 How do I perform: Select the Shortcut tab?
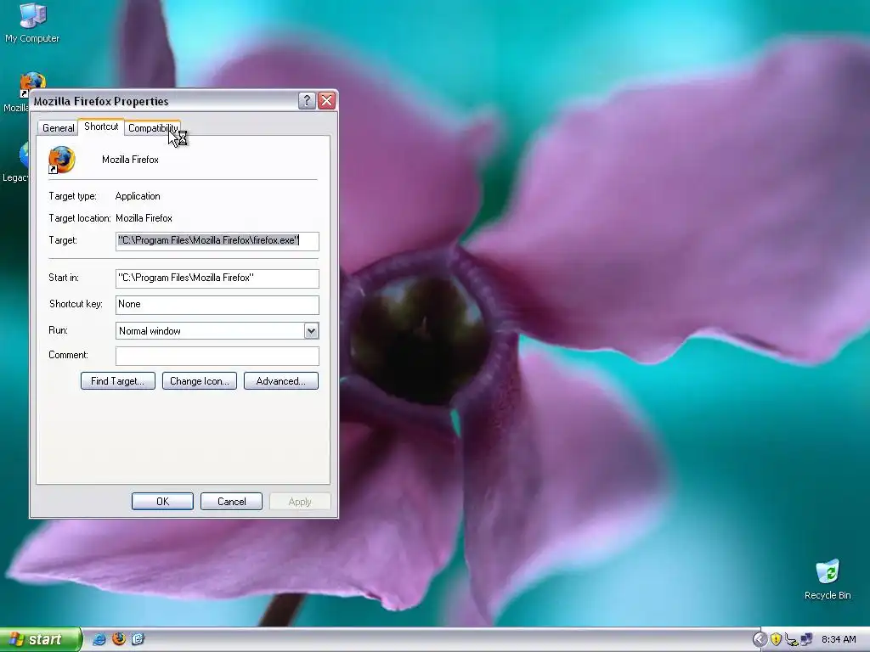(x=101, y=126)
